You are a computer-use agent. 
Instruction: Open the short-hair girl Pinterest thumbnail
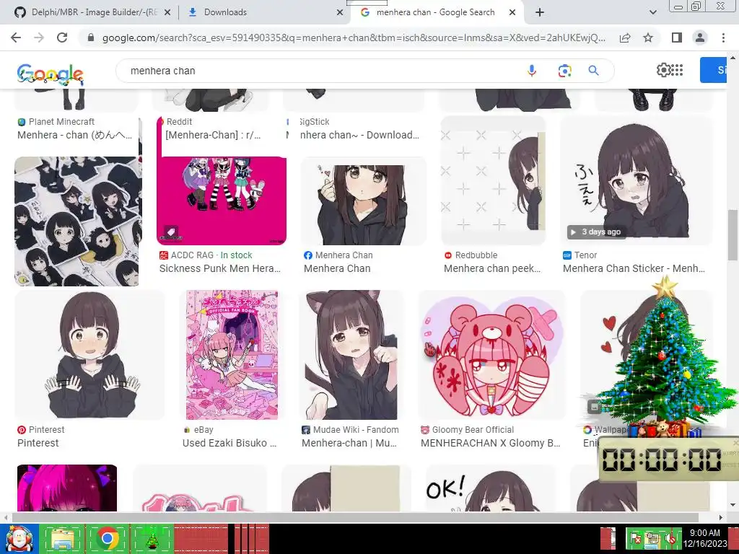89,355
